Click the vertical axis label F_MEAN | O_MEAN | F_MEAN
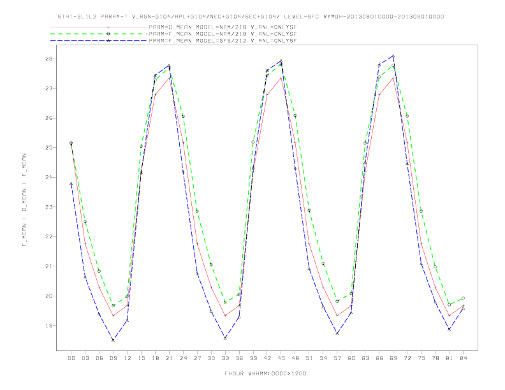 pyautogui.click(x=24, y=200)
